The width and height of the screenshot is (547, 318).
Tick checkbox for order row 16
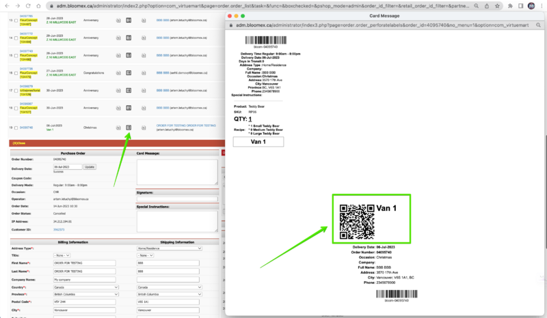click(16, 73)
